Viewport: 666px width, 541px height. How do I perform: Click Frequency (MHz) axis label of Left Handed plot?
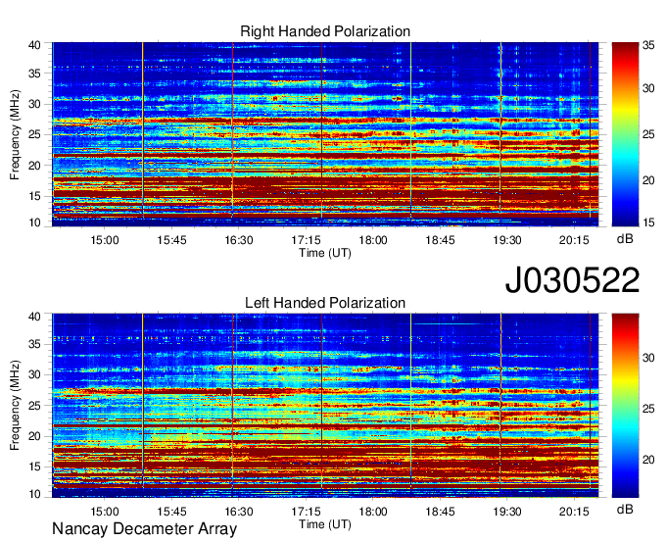click(x=15, y=406)
